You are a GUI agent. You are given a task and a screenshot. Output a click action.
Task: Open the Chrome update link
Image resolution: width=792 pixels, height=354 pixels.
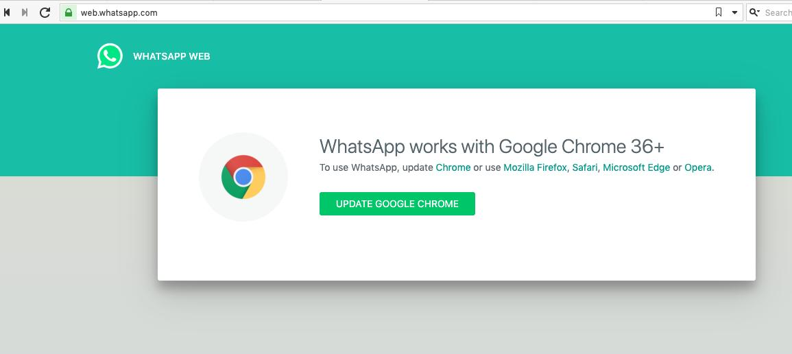453,167
